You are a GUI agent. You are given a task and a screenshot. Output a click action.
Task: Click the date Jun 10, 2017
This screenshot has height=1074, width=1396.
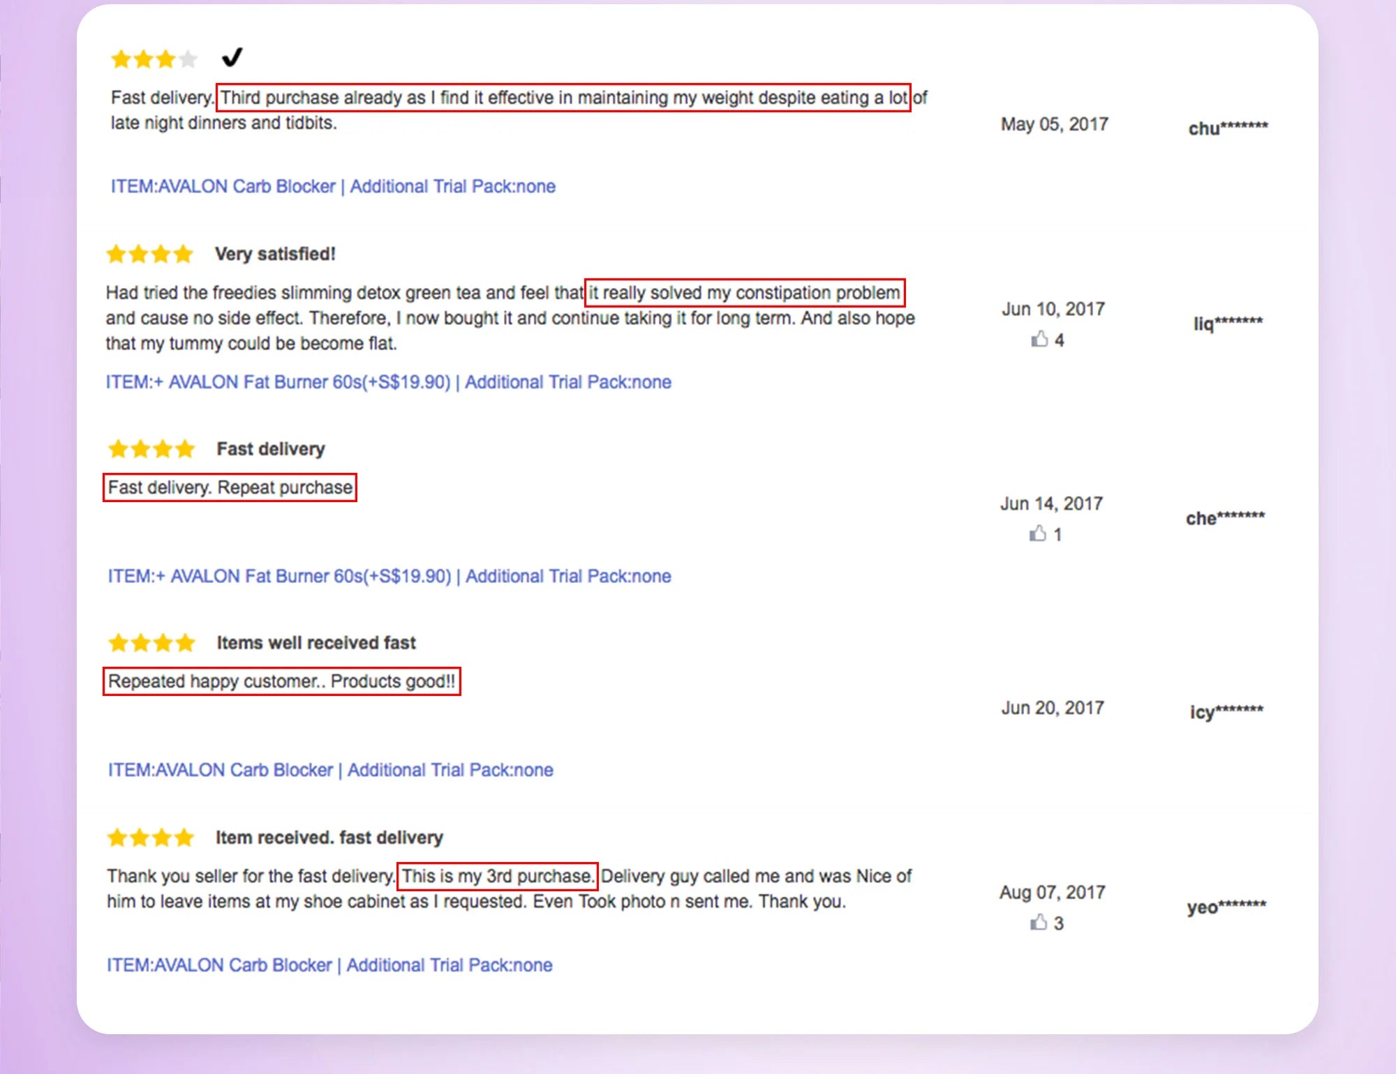click(x=1053, y=309)
